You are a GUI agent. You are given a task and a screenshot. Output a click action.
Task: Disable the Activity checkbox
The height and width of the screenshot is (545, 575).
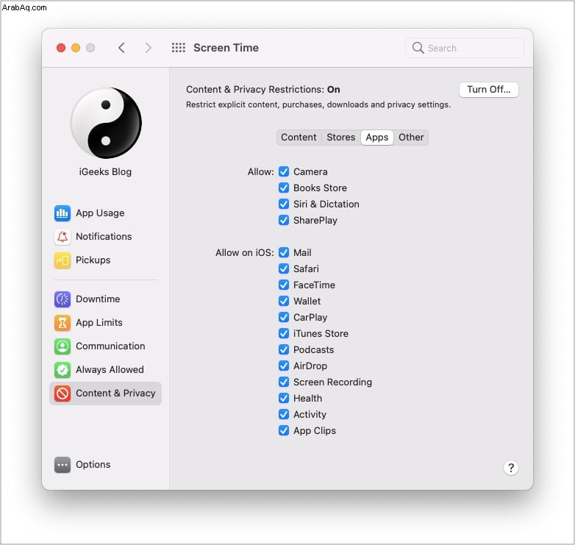coord(284,414)
